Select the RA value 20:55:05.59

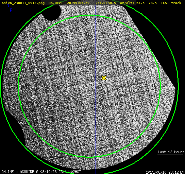[x=78, y=3]
